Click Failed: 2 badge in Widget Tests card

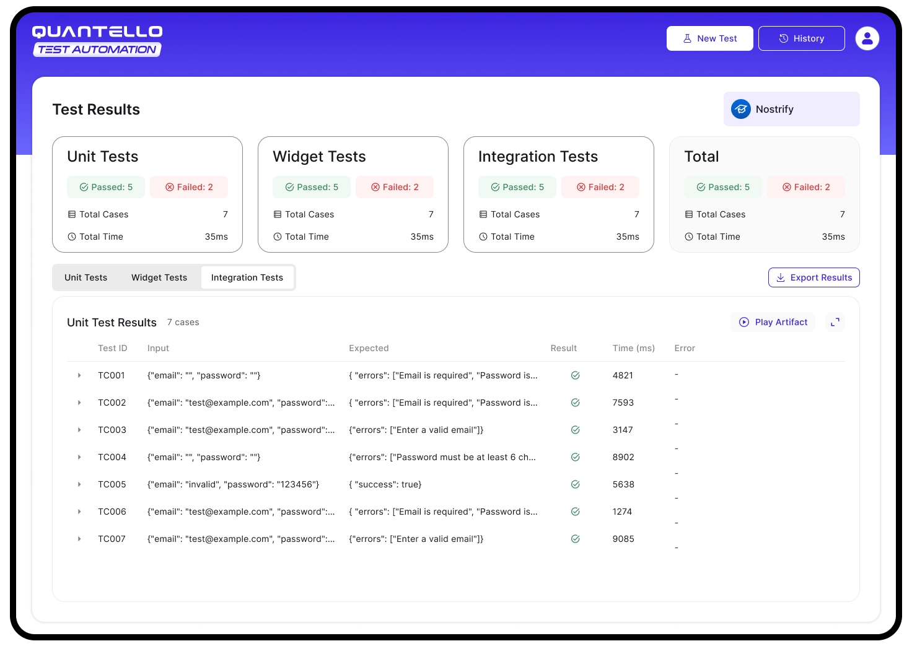tap(395, 187)
